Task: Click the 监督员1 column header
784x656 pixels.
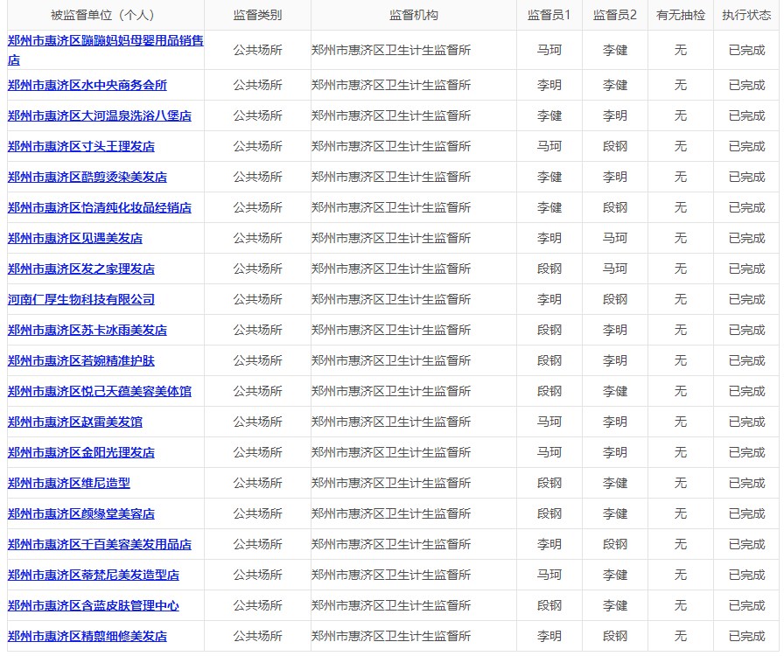Action: [x=549, y=15]
